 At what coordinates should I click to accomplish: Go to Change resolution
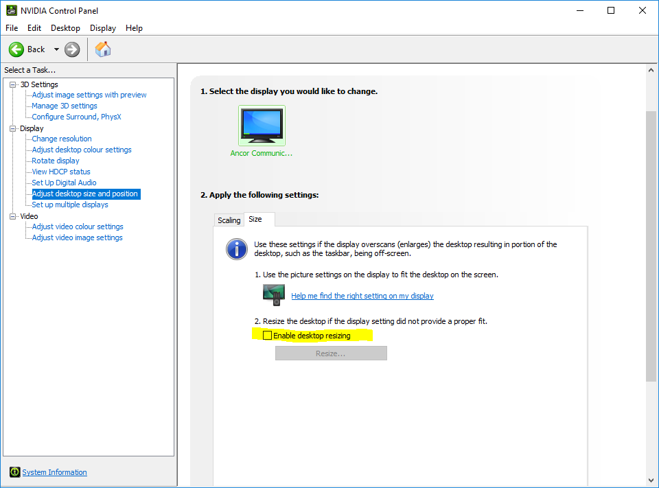coord(62,139)
